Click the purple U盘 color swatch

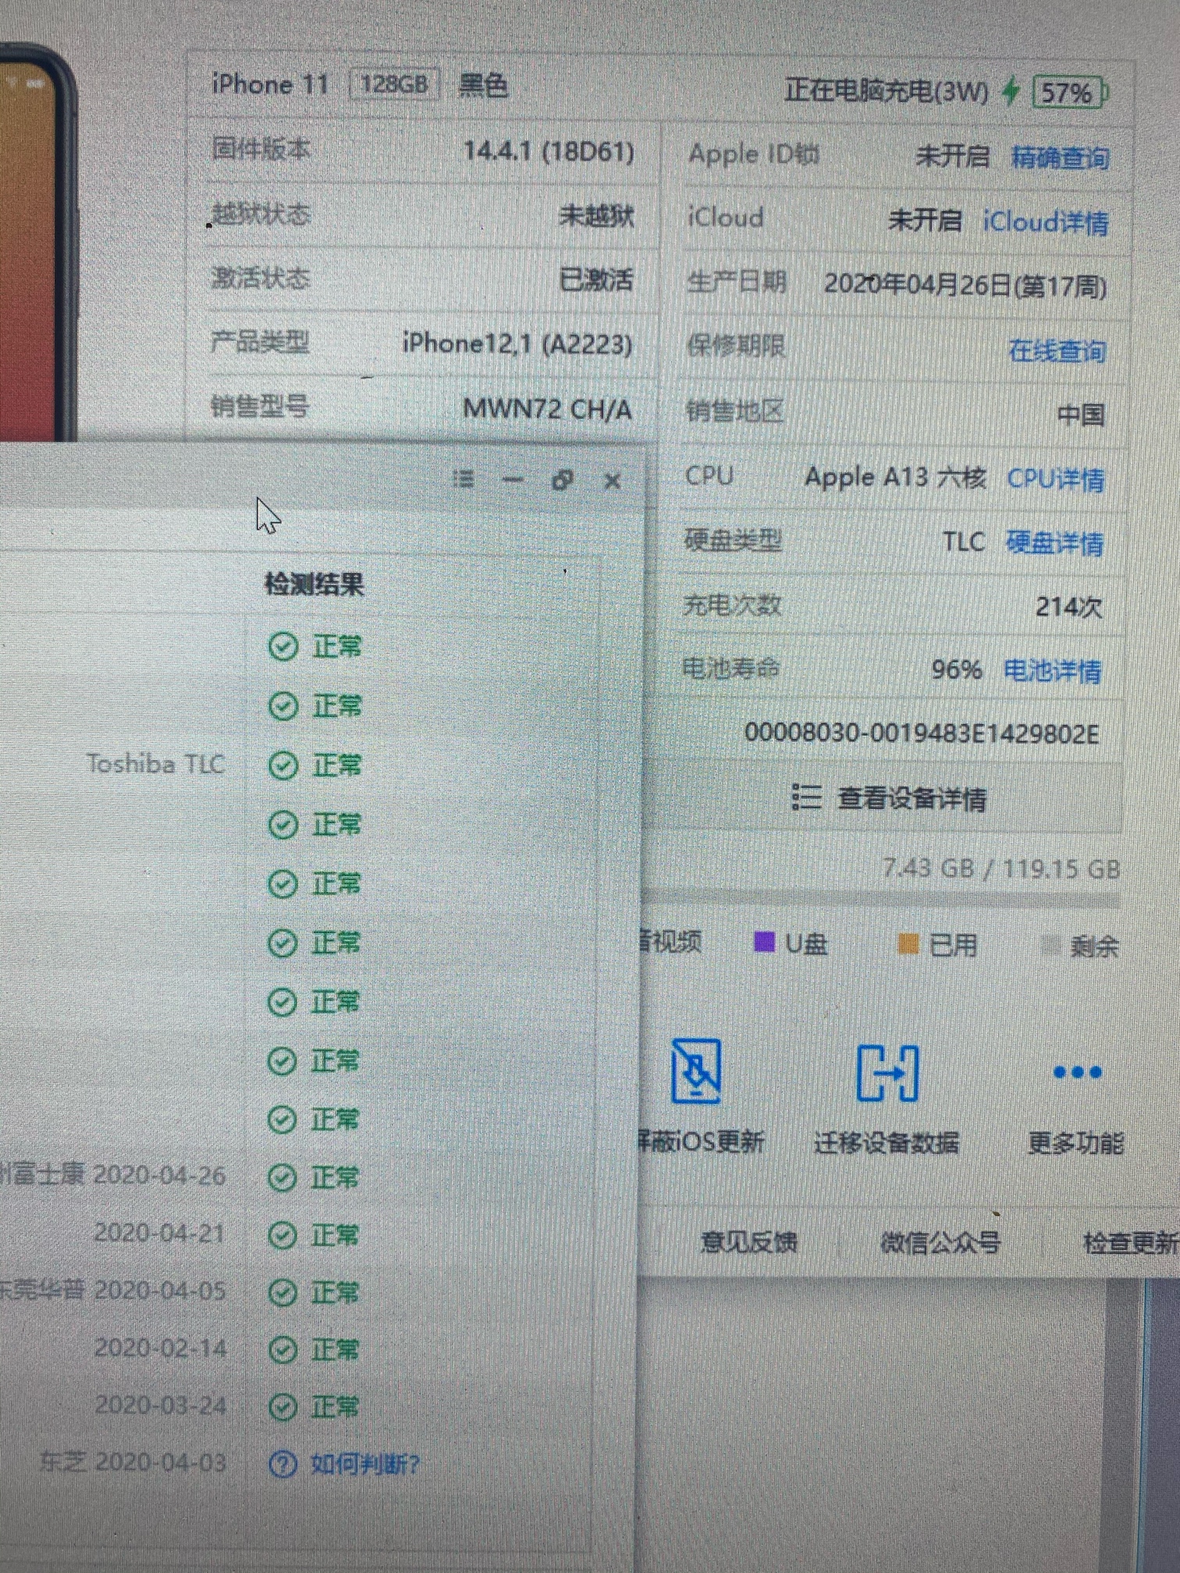(x=764, y=943)
